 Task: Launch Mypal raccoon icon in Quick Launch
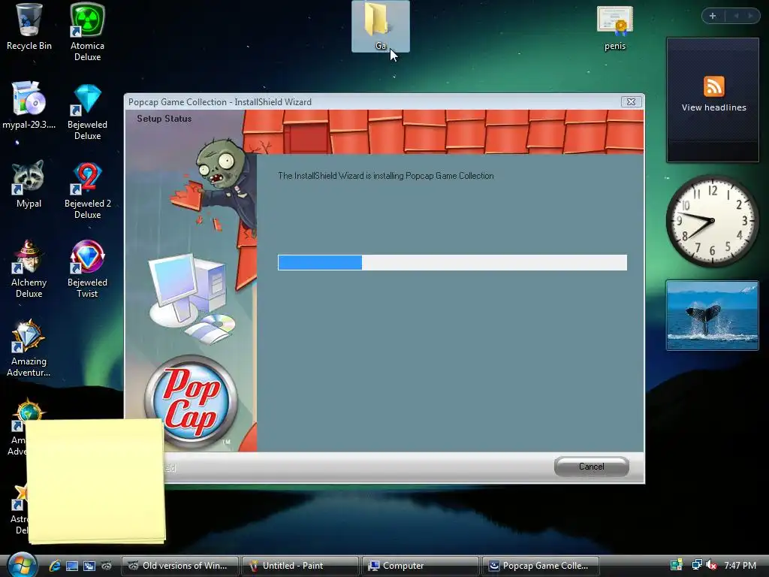[x=107, y=566]
